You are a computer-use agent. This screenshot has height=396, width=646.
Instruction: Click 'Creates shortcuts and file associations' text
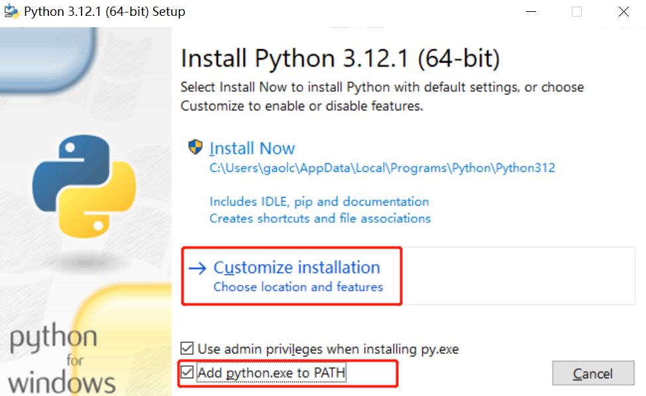click(320, 218)
